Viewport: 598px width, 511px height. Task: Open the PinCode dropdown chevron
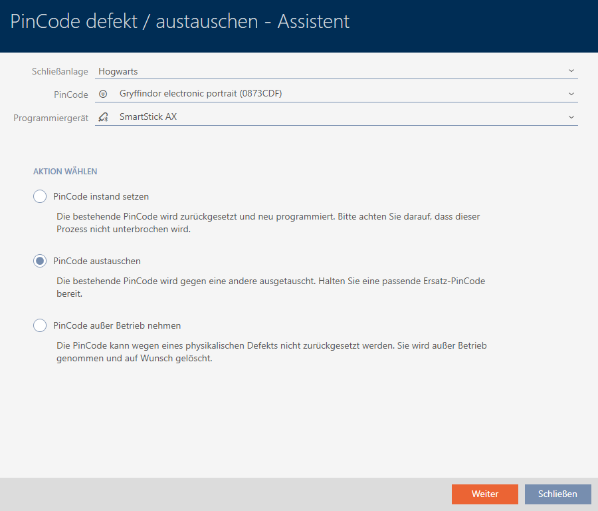point(571,94)
